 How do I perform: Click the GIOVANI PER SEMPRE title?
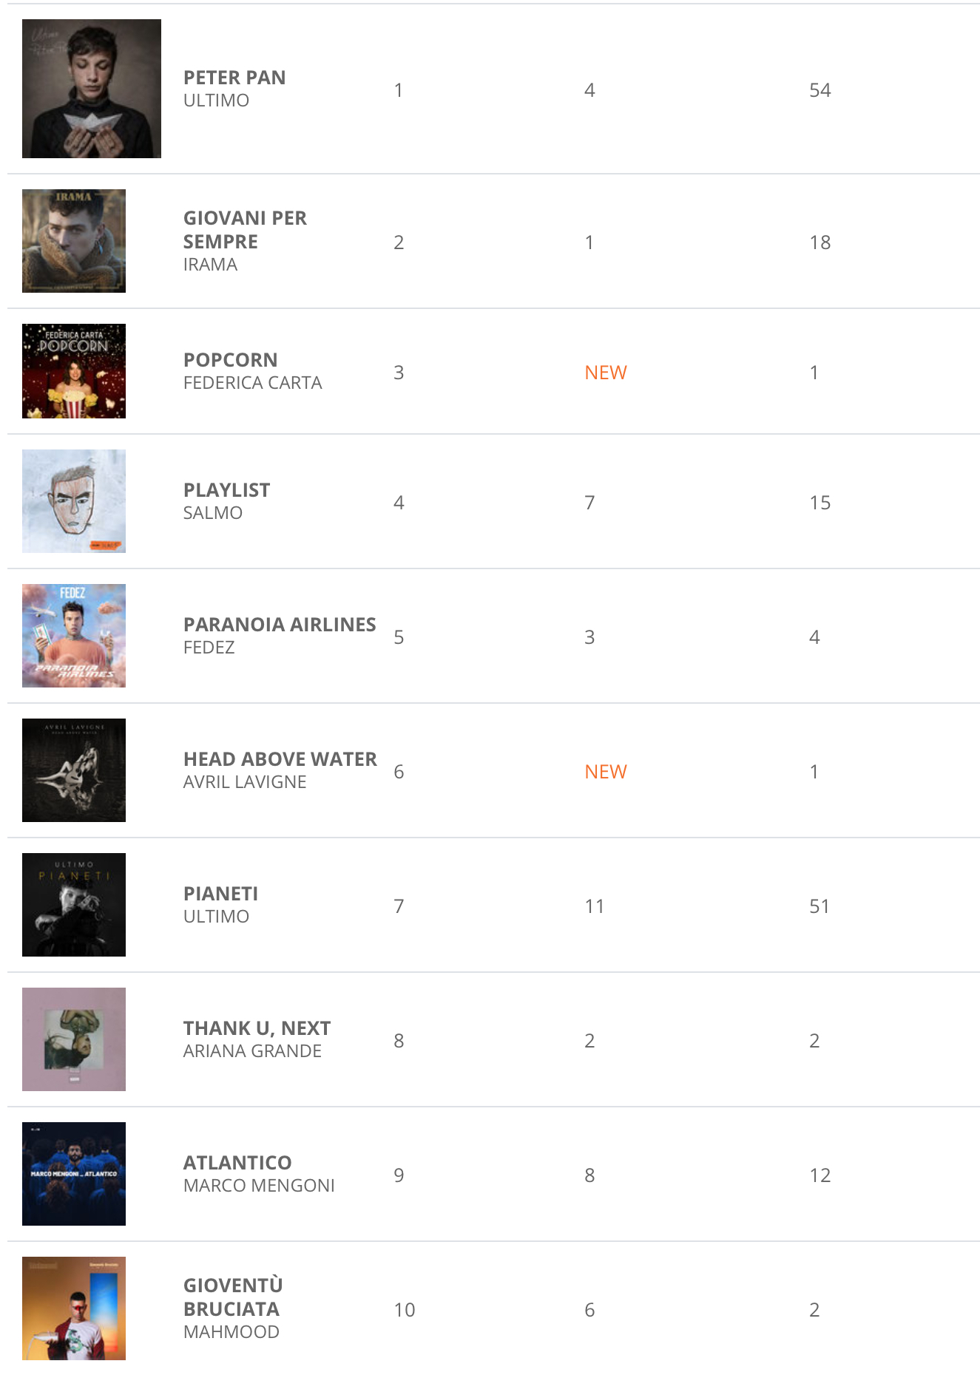pos(244,230)
